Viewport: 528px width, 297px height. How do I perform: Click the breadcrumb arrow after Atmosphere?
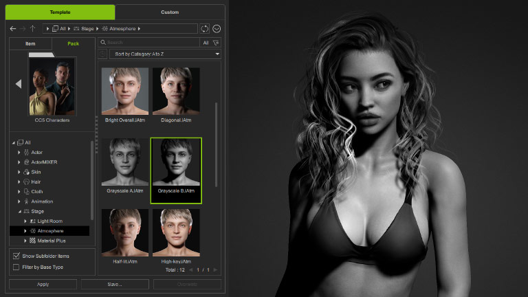click(139, 29)
